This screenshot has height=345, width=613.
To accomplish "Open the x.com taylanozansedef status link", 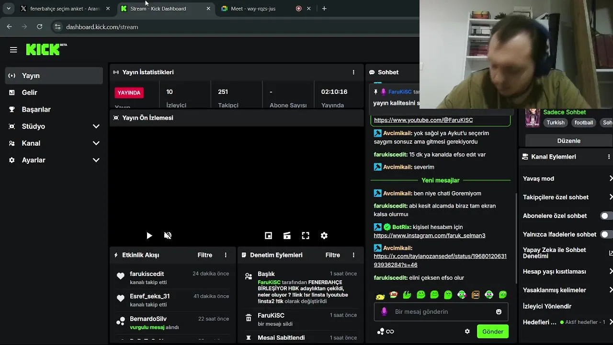I will click(440, 261).
